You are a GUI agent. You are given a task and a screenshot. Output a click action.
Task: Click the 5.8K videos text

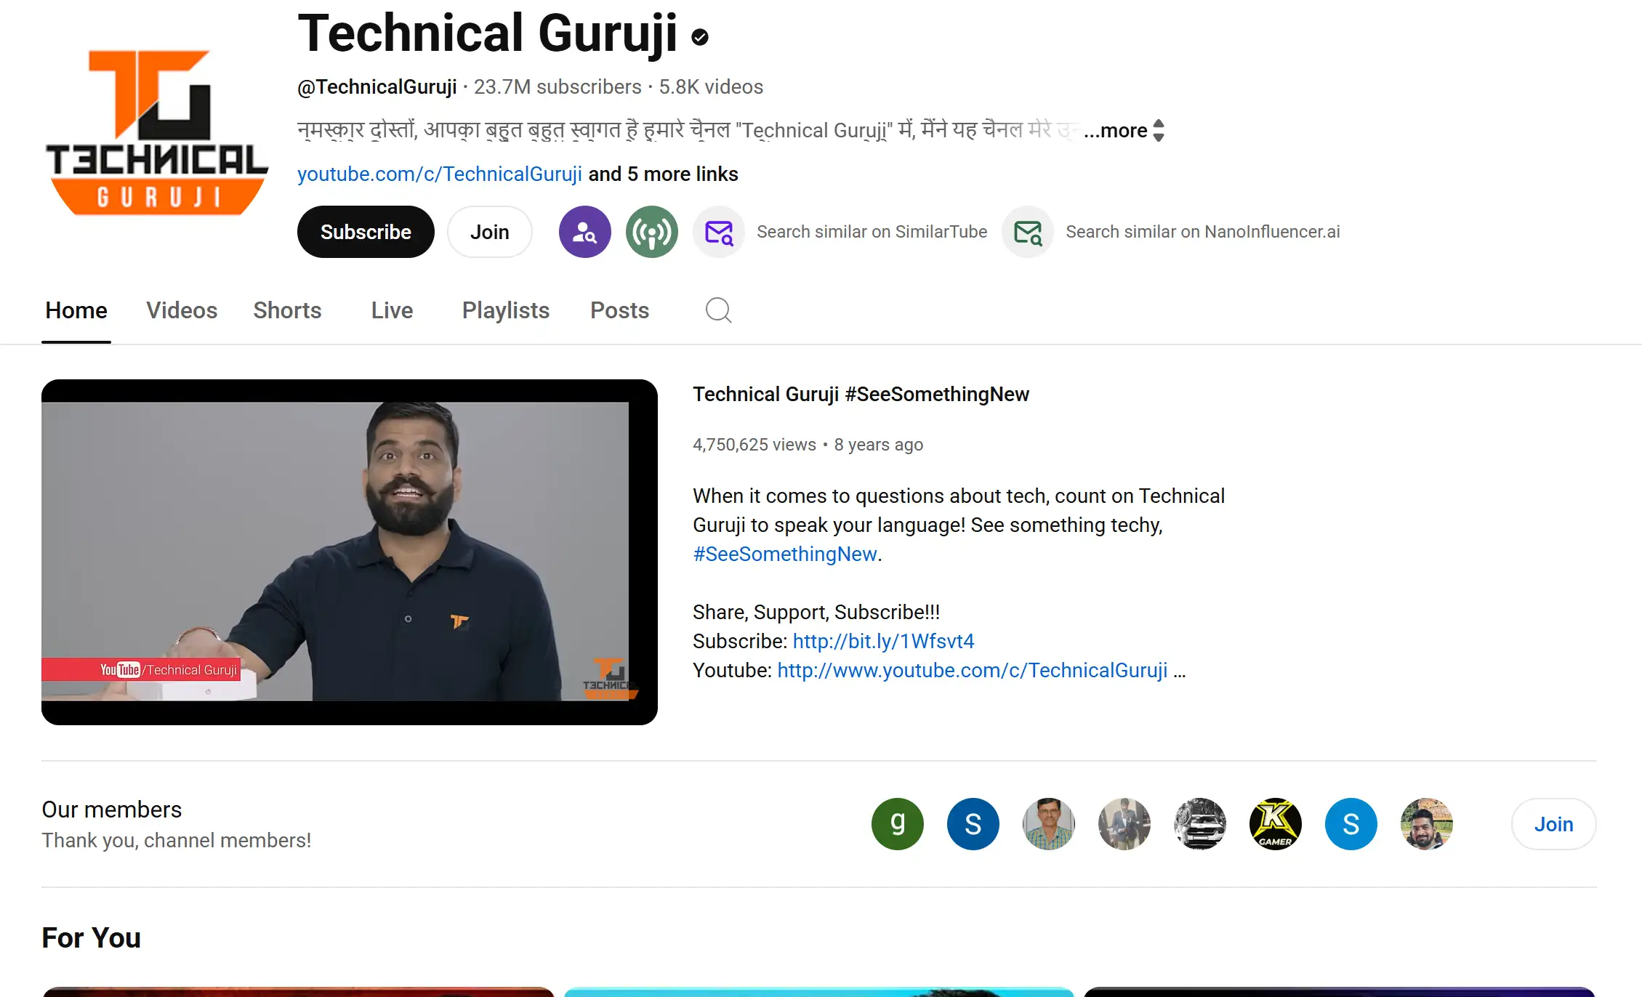[x=711, y=87]
